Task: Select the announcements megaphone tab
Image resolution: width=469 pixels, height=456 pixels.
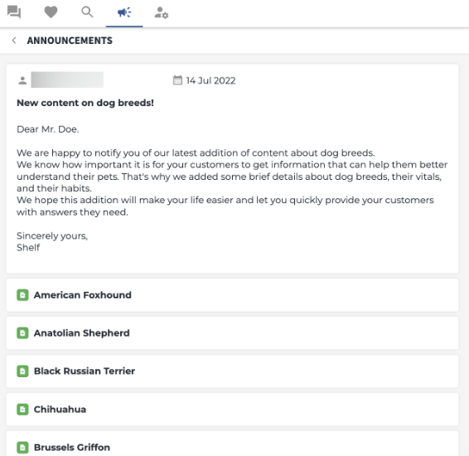Action: tap(124, 12)
